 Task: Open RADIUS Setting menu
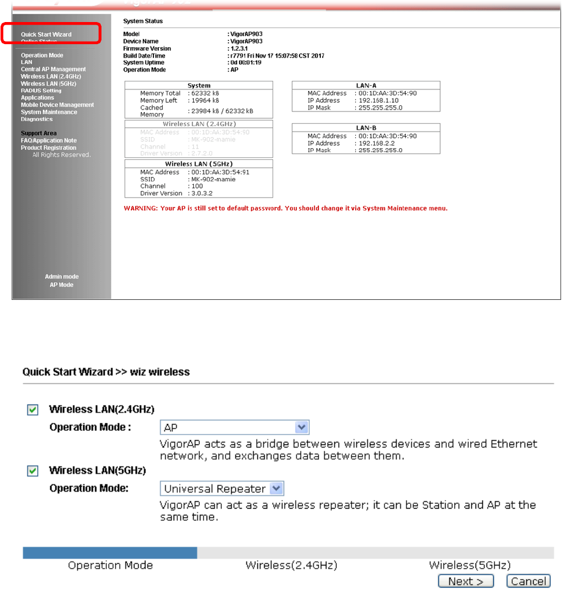(41, 91)
